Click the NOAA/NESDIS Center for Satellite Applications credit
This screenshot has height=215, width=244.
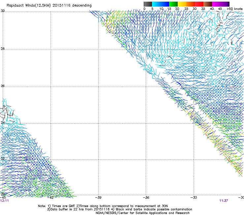click(x=142, y=213)
